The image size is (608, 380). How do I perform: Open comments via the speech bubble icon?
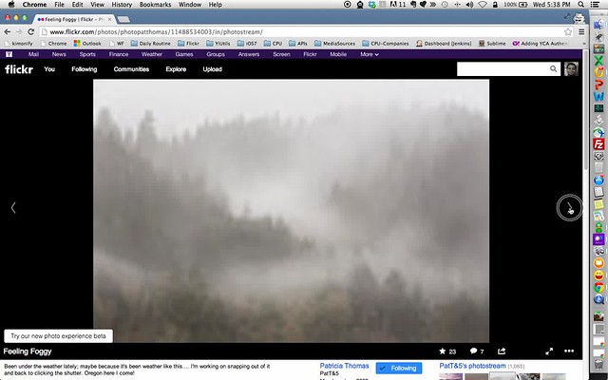[x=473, y=351]
